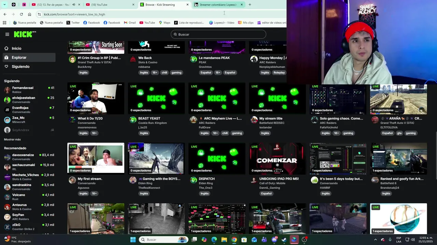
Task: Click BEAST YEAST stream title
Action: tap(149, 118)
